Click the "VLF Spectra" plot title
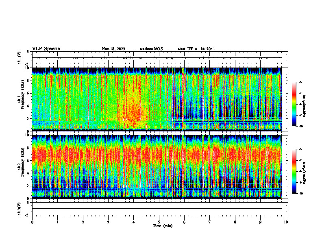322x249 pixels. [46, 49]
